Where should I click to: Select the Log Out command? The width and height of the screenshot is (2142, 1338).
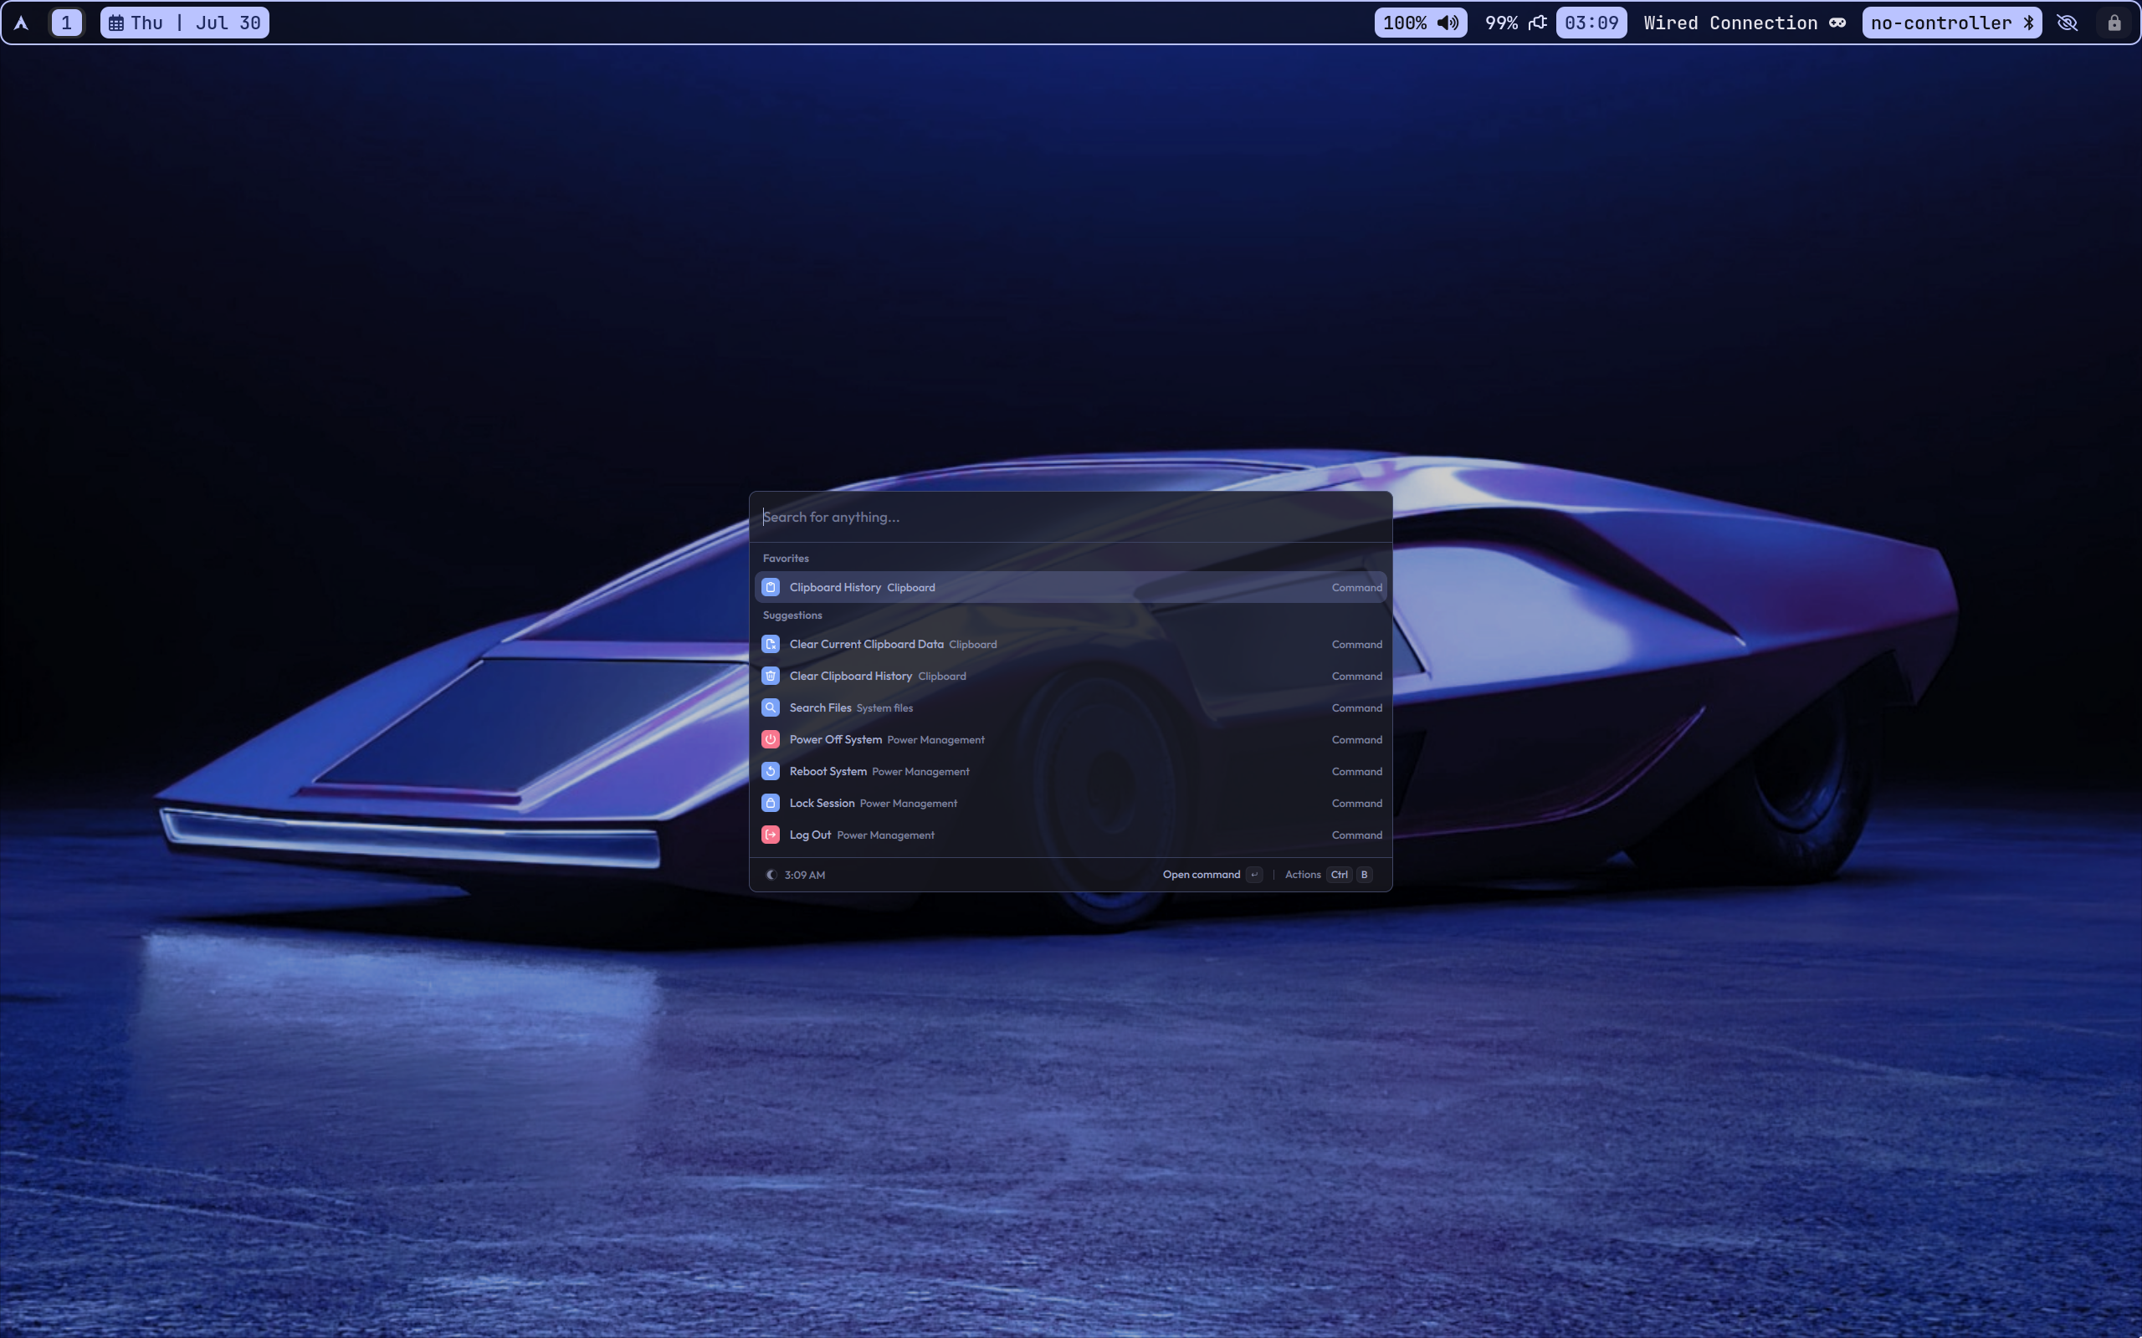coord(1070,835)
